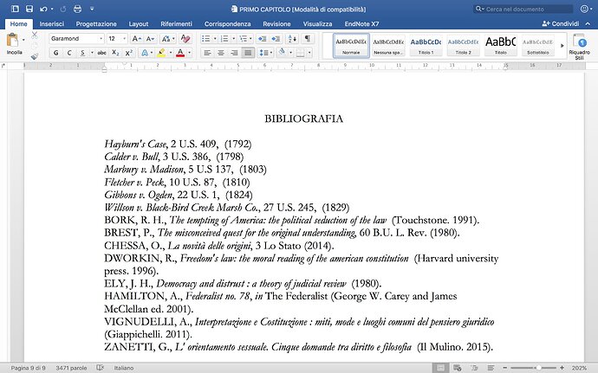The height and width of the screenshot is (373, 598).
Task: Click the Format Painter brush icon
Action: (35, 56)
